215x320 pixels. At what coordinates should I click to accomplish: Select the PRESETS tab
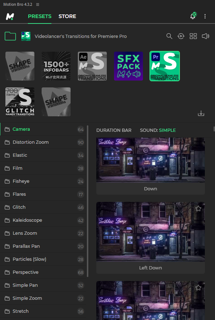(x=39, y=16)
